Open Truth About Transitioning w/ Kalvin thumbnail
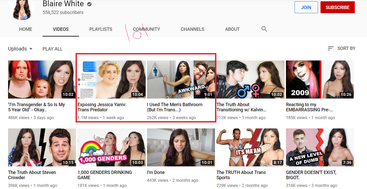Image resolution: width=367 pixels, height=189 pixels. (251, 79)
